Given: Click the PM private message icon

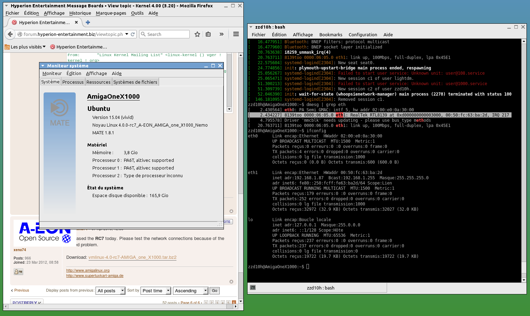Looking at the screenshot, I should point(18,272).
